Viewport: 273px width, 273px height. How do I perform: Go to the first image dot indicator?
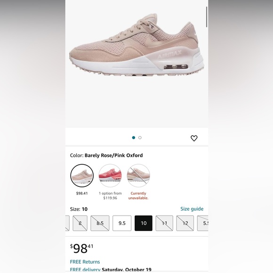point(134,138)
